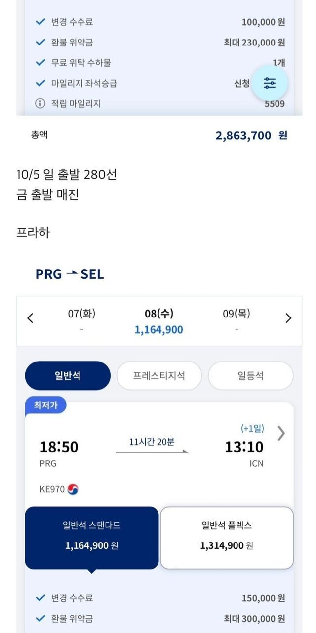This screenshot has width=316, height=633.
Task: Select the 일반석 스탠다드 fare option
Action: (92, 537)
